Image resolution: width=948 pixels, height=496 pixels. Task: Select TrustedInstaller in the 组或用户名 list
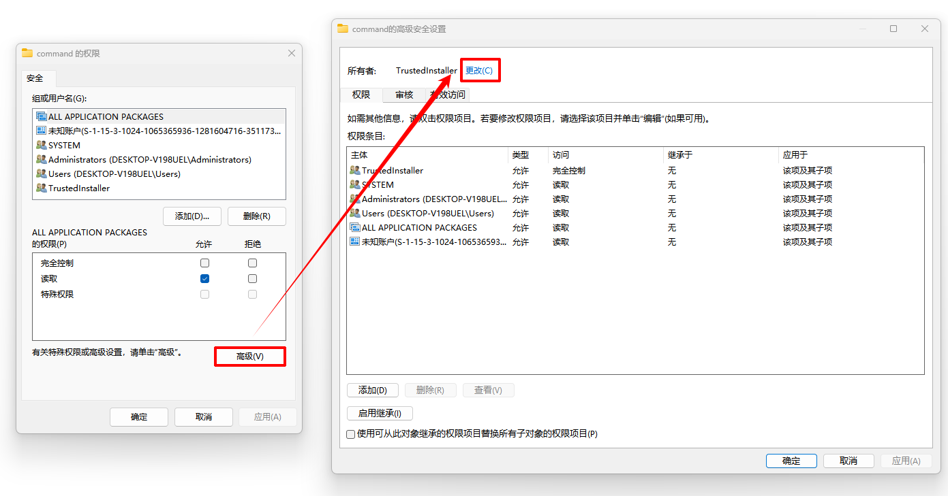coord(159,188)
